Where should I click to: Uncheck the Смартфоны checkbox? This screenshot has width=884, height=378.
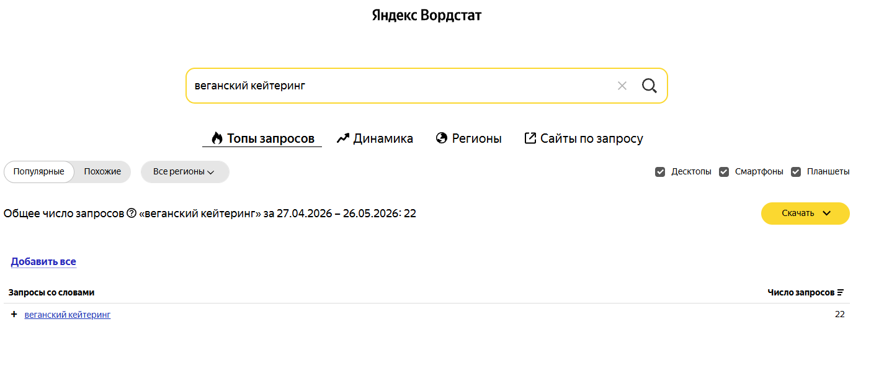[x=724, y=172]
